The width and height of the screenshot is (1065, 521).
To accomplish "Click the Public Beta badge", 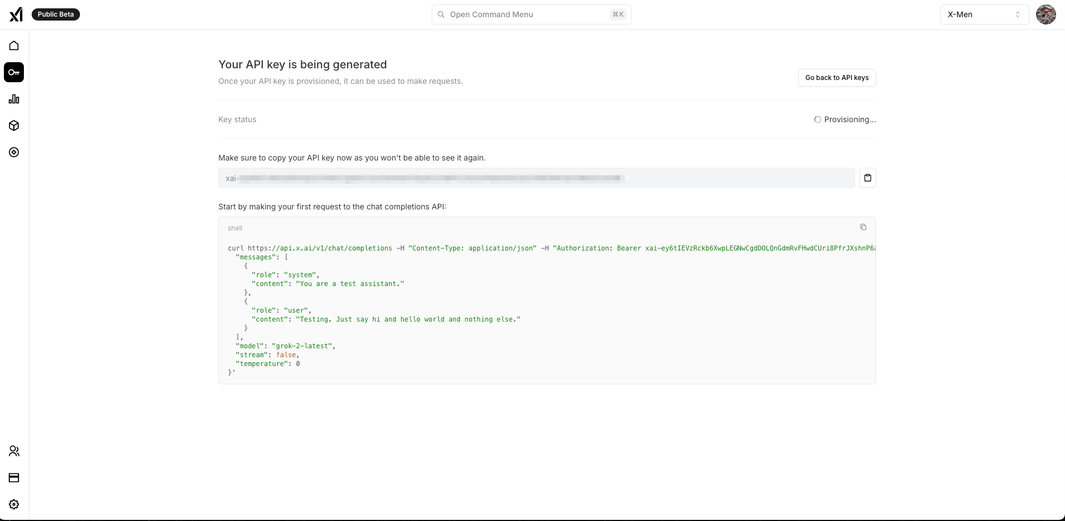I will 56,14.
